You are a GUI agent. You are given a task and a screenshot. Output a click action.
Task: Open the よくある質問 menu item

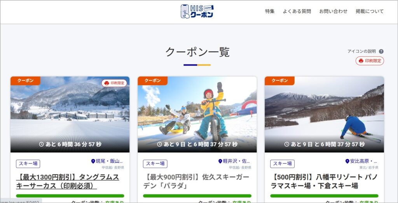point(297,11)
